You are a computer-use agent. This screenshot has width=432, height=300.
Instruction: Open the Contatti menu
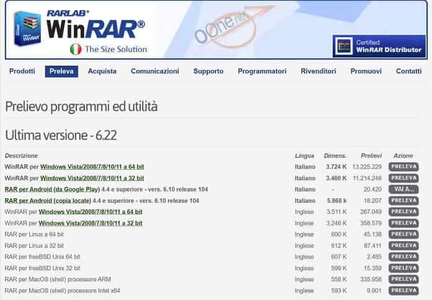pyautogui.click(x=408, y=71)
